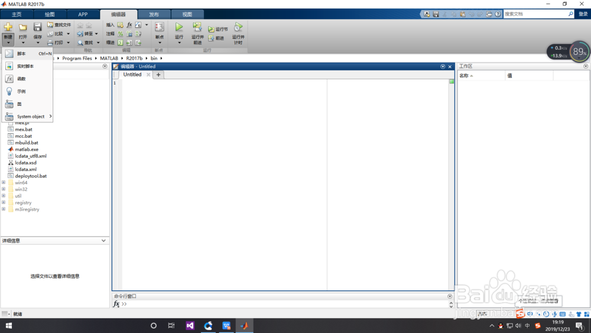Add comment with the green % icon
591x333 pixels.
coord(120,34)
